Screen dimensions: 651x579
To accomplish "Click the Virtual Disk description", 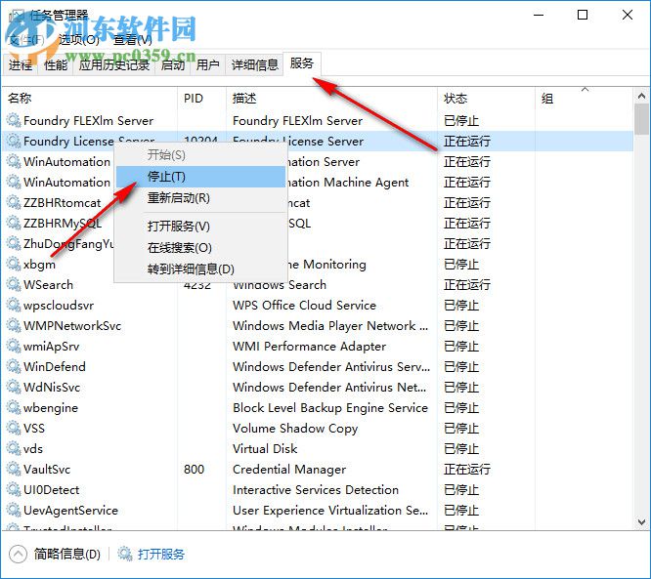I will (265, 449).
